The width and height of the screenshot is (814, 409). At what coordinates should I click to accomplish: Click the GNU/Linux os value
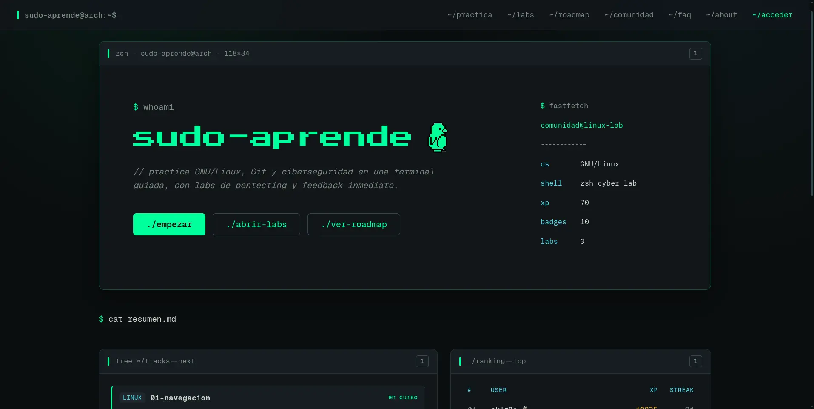coord(600,164)
